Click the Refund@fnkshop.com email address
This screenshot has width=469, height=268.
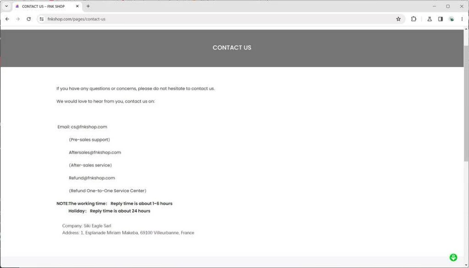[x=92, y=178]
